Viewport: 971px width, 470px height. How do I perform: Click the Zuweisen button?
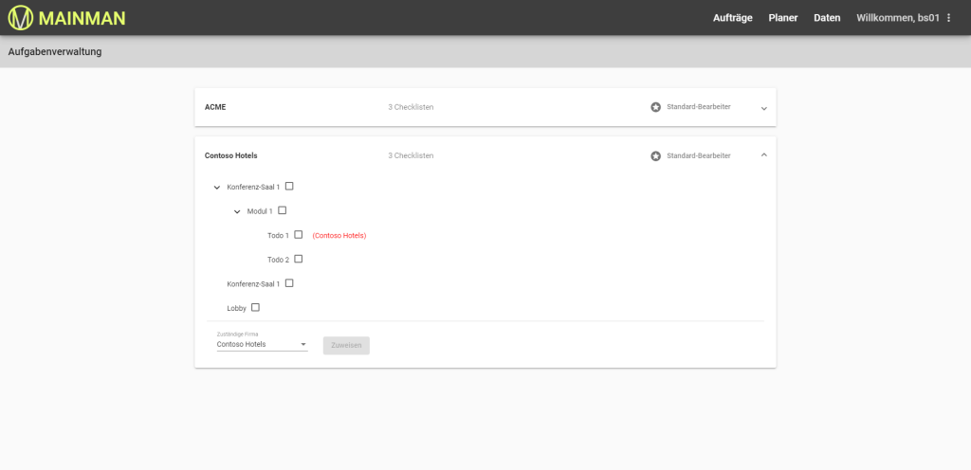coord(346,346)
